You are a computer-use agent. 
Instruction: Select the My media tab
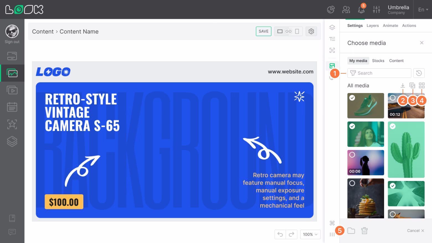pos(358,61)
